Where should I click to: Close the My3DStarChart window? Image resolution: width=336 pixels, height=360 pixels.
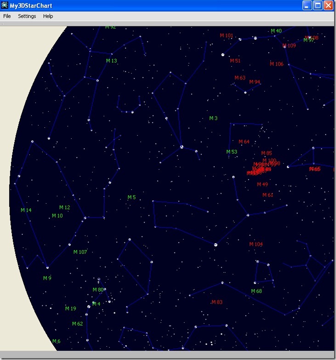[329, 5]
